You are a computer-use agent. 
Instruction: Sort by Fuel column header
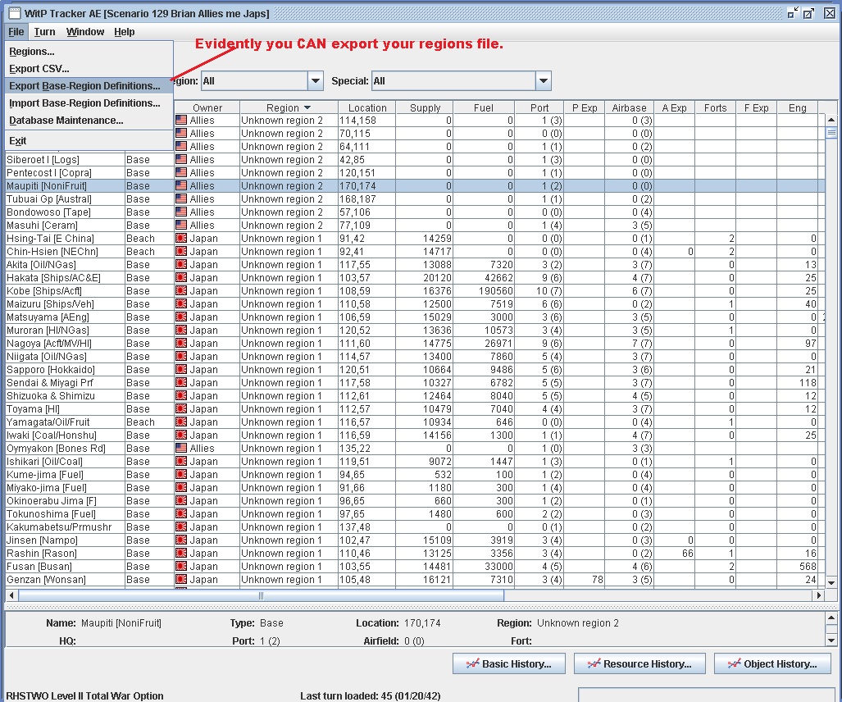(x=483, y=108)
